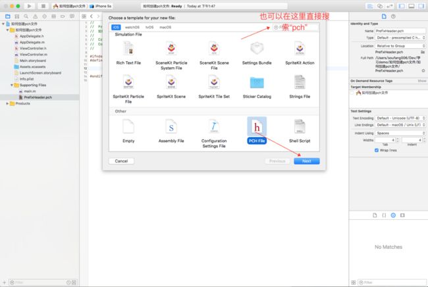Choose the Strings File template
This screenshot has height=287, width=428.
(x=300, y=87)
